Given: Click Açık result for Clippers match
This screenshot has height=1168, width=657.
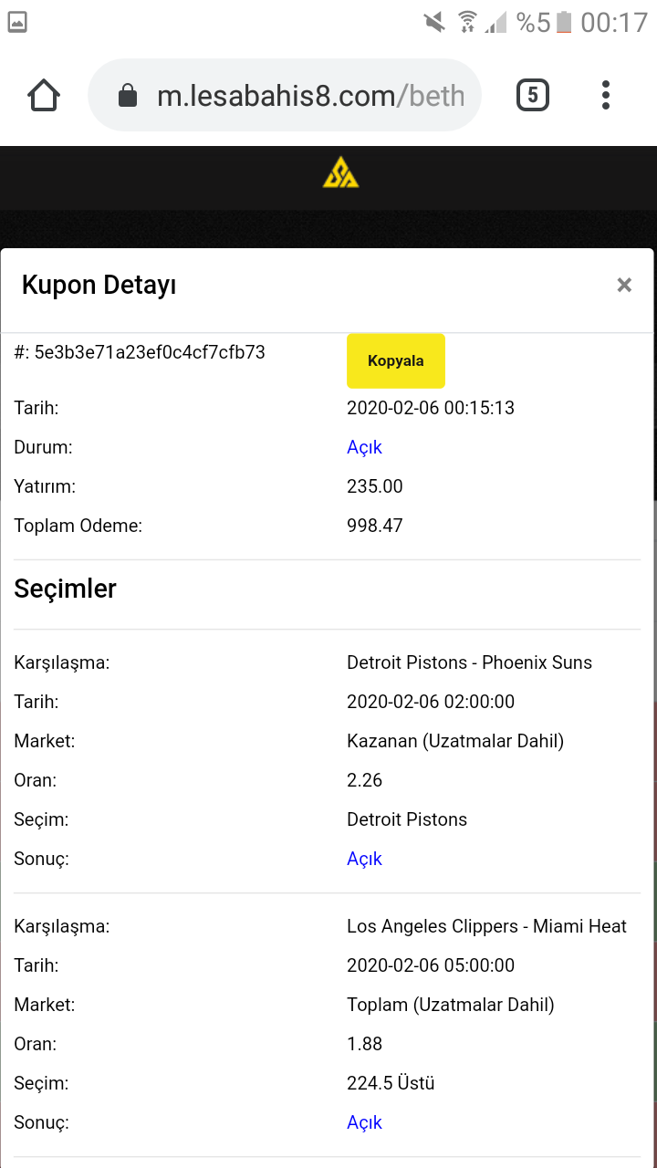Looking at the screenshot, I should pos(364,1122).
